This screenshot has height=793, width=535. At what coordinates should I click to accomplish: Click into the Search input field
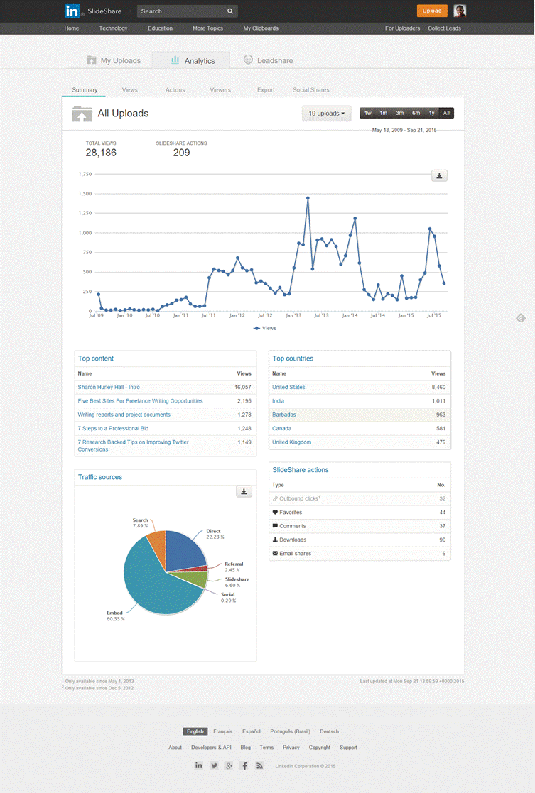pos(181,11)
